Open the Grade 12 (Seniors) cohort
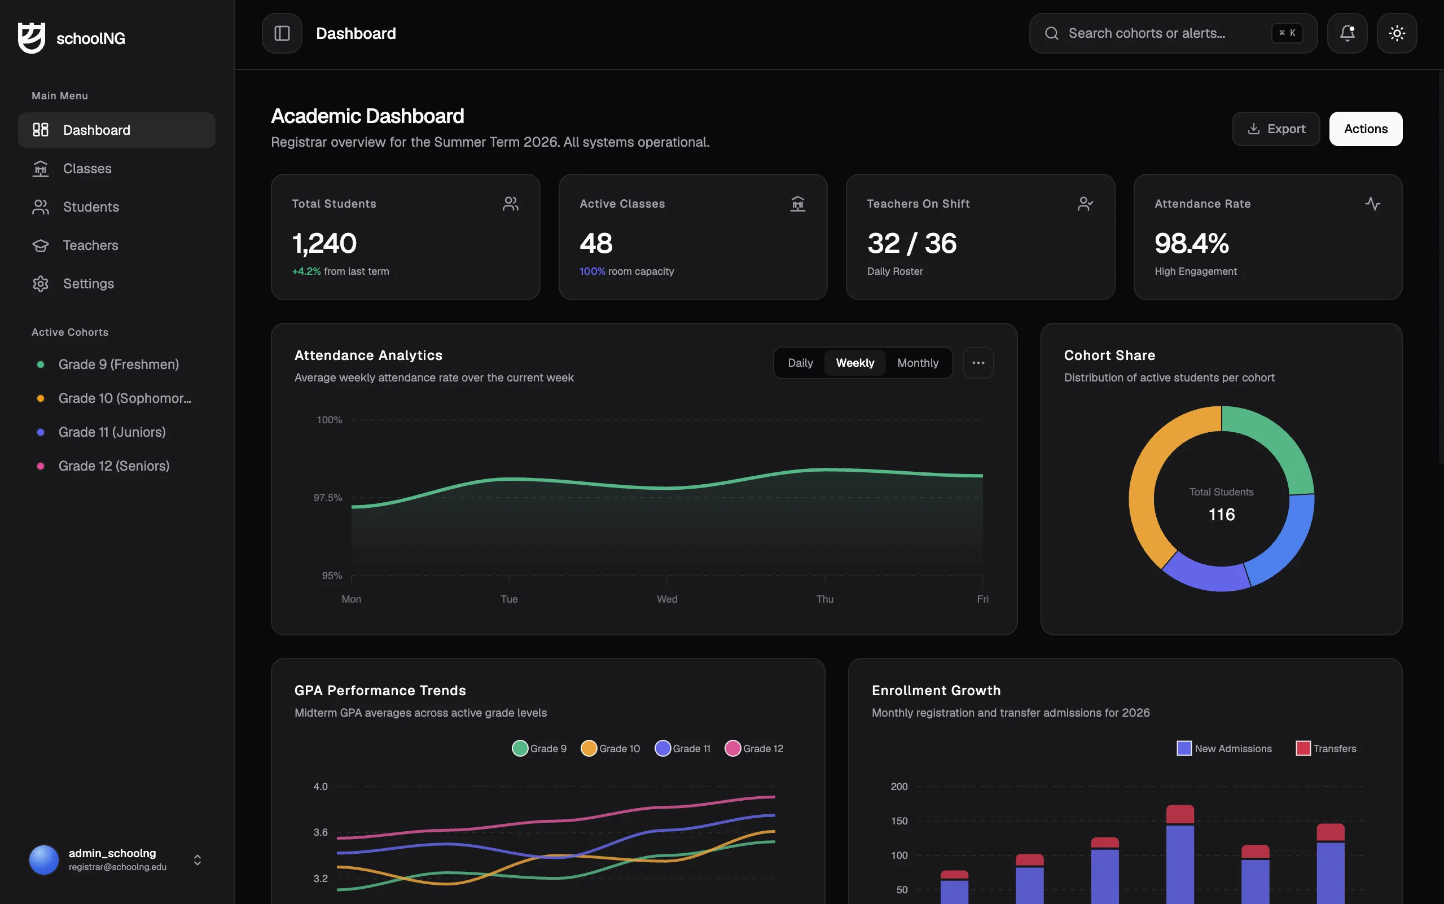 tap(117, 466)
